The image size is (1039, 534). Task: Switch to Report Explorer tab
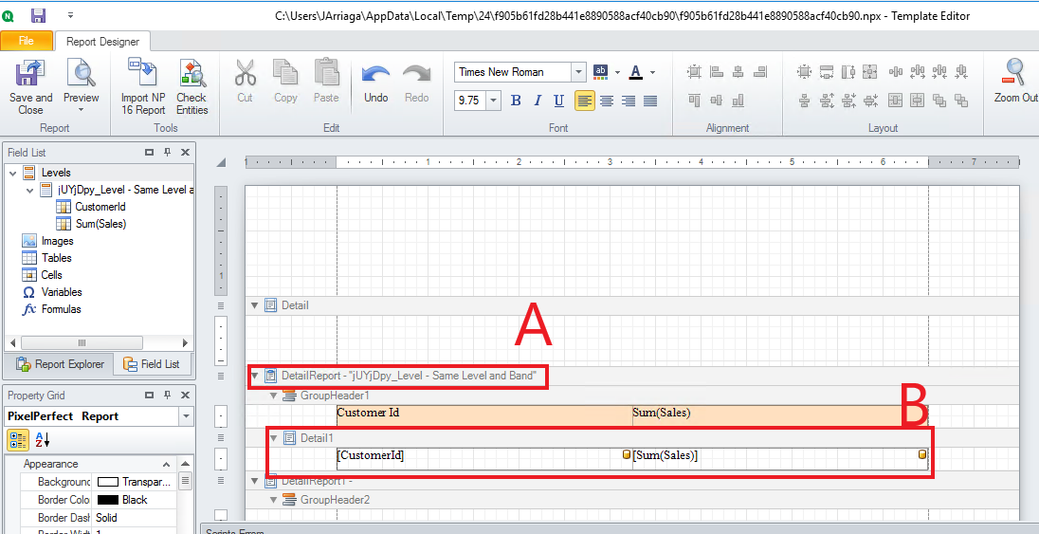coord(60,364)
